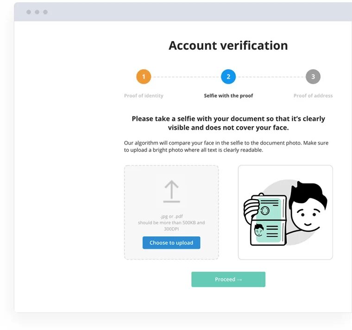The height and width of the screenshot is (330, 352).
Task: Open the Proof of identity step
Action: pyautogui.click(x=144, y=95)
